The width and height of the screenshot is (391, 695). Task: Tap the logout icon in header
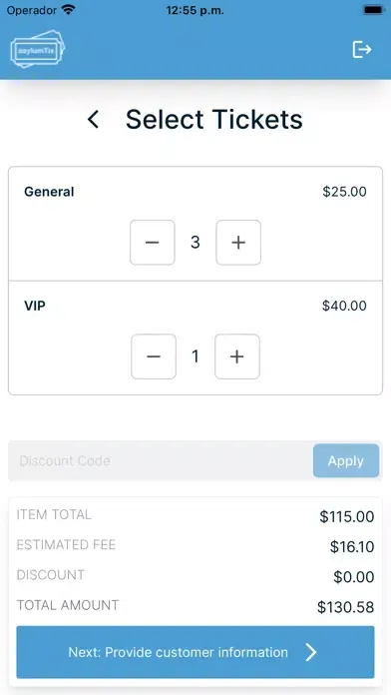(x=362, y=49)
